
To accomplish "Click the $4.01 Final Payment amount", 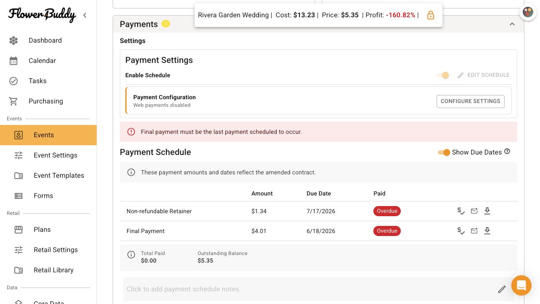I will 259,231.
